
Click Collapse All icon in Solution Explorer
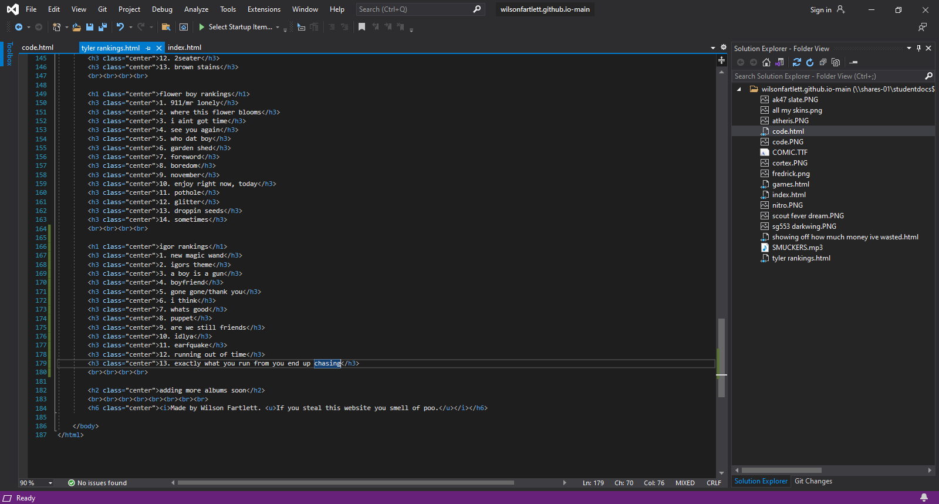[823, 62]
